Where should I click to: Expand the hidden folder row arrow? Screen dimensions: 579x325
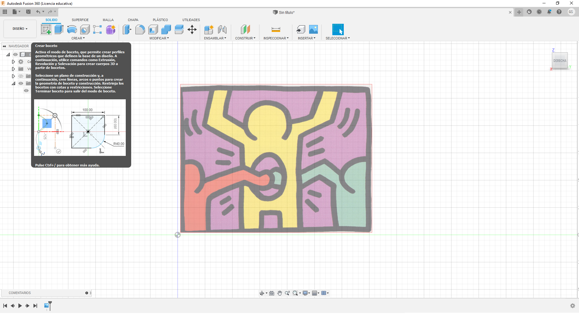[13, 76]
